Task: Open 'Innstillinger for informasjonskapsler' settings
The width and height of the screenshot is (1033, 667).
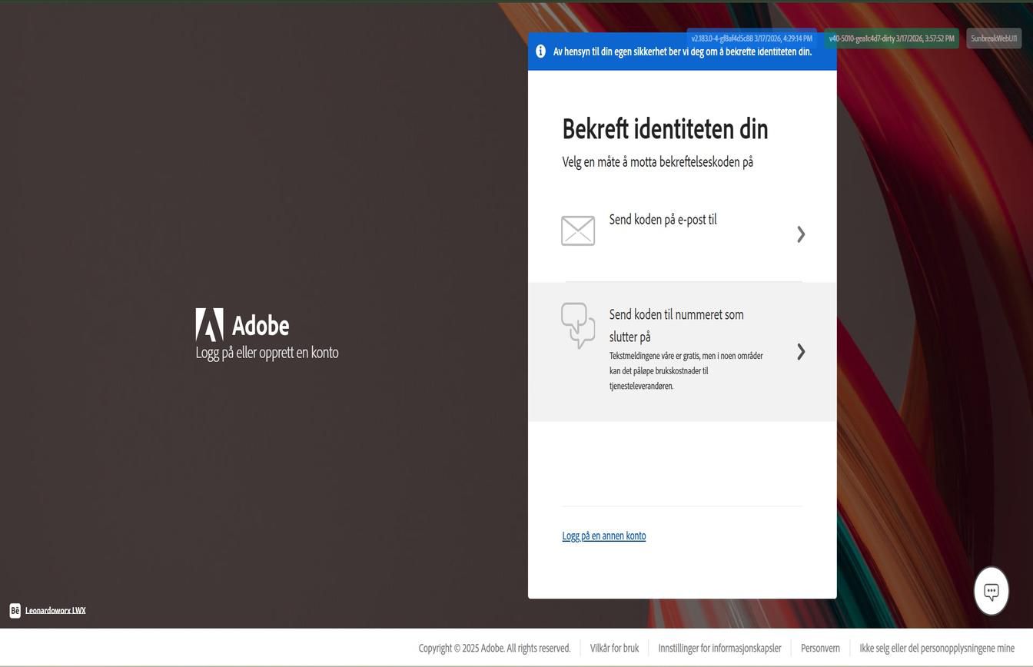Action: pos(719,648)
